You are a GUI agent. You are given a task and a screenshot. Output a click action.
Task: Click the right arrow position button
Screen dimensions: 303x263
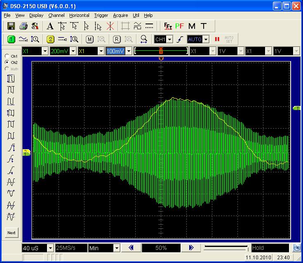191,248
